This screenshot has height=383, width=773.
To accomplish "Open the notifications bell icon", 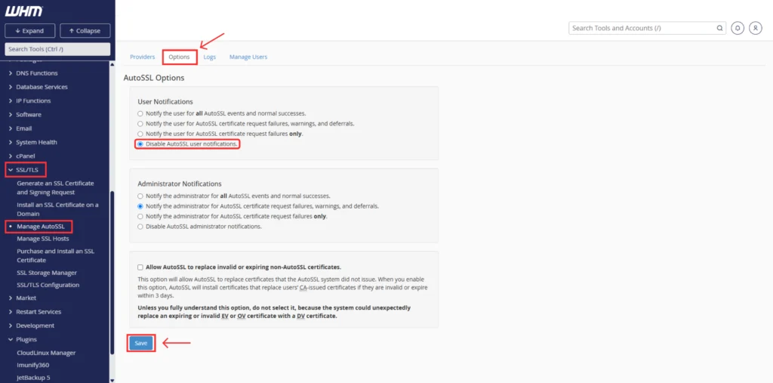I will point(737,28).
